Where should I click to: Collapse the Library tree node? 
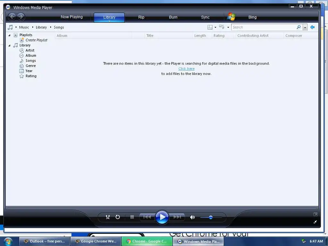coord(9,45)
